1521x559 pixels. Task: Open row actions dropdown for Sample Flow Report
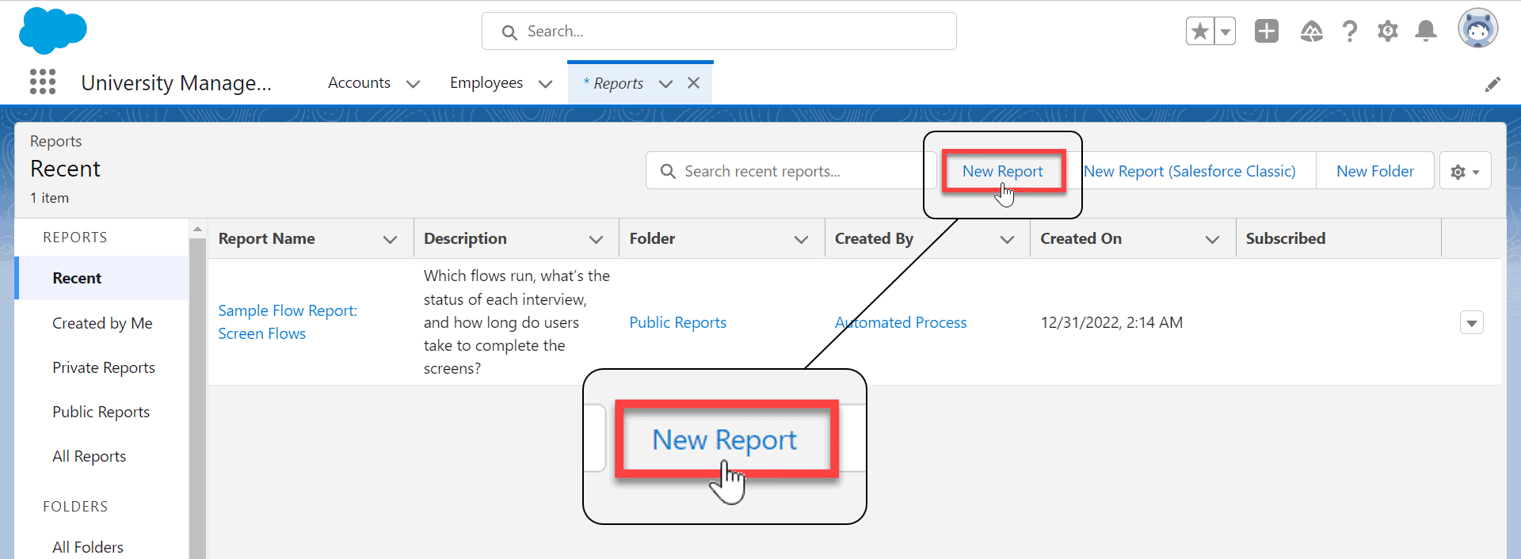tap(1471, 322)
